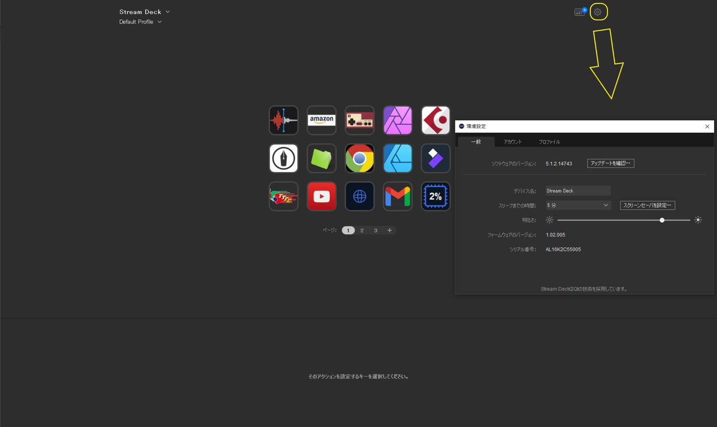Expand the Default Profile dropdown
The image size is (717, 427).
pyautogui.click(x=140, y=22)
